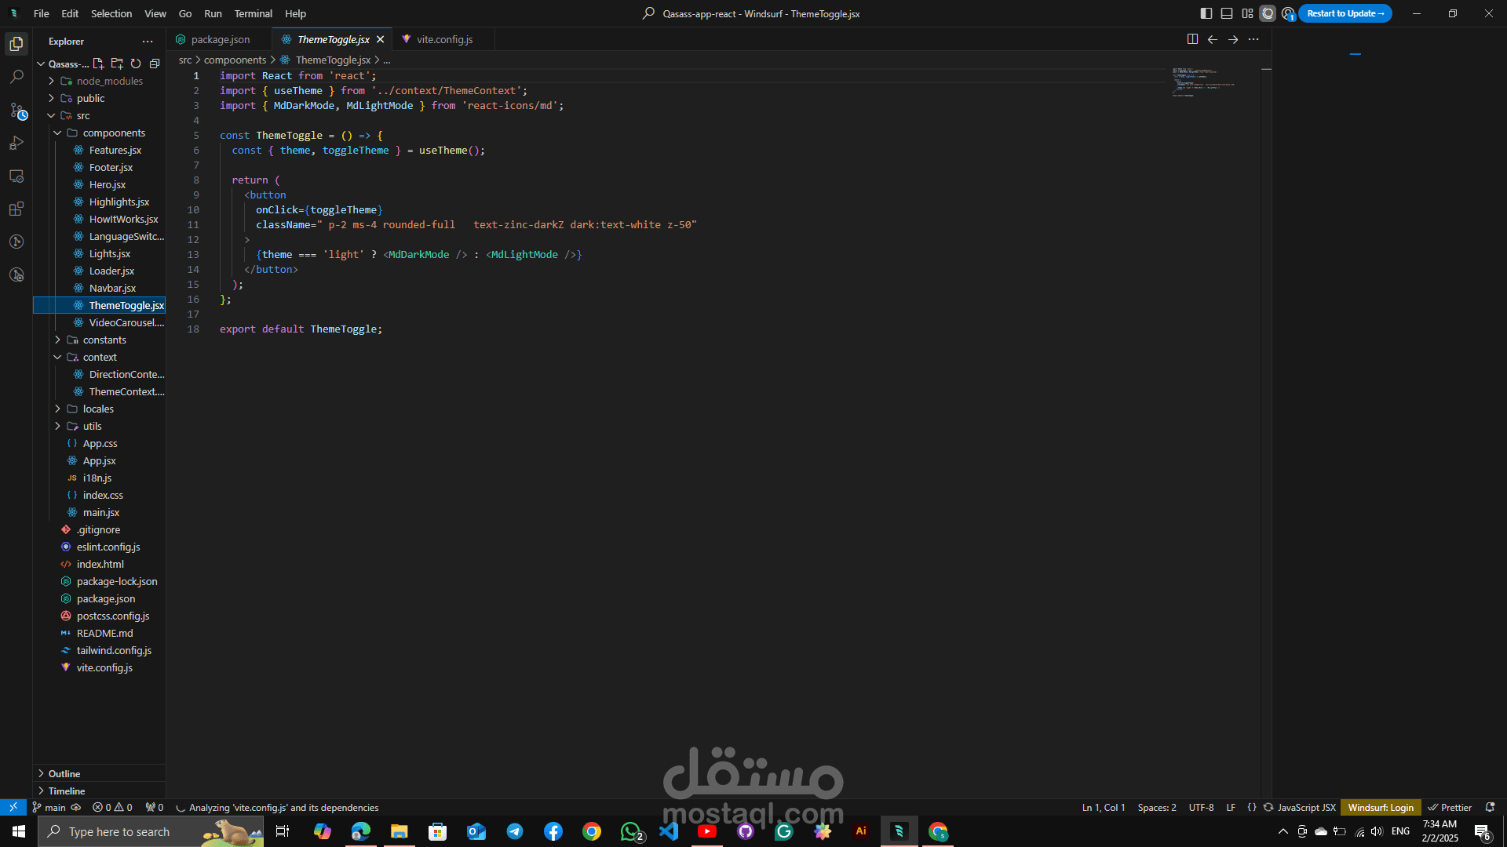Toggle the bottom panel visibility
Image resolution: width=1507 pixels, height=847 pixels.
coord(1227,13)
